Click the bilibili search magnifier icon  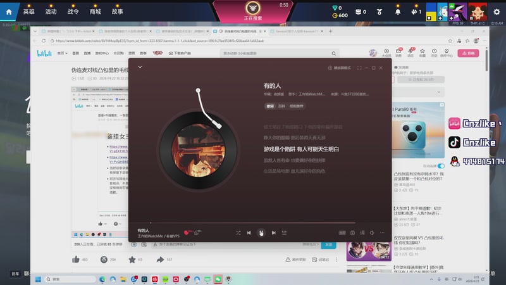pos(334,53)
